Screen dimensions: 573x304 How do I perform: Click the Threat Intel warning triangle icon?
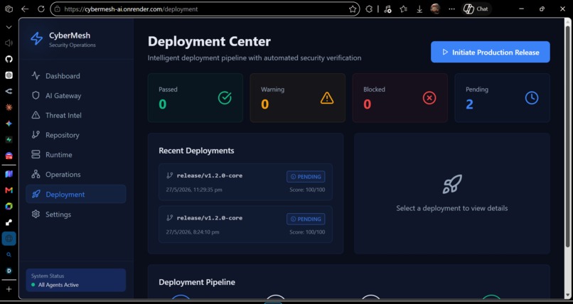click(x=36, y=115)
